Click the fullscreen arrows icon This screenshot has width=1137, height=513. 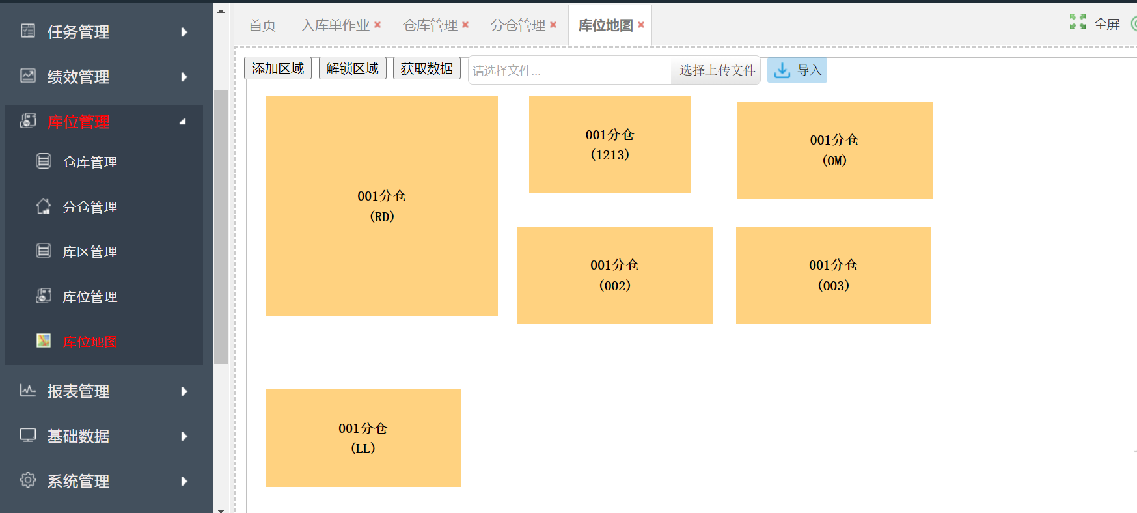coord(1078,22)
